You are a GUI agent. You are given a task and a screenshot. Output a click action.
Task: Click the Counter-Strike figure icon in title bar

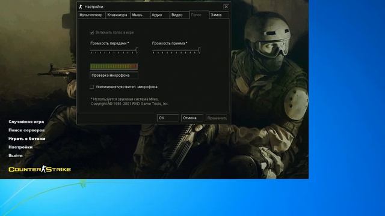click(x=81, y=7)
